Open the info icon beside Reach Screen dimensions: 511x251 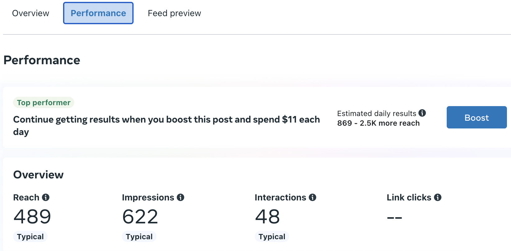coord(46,197)
